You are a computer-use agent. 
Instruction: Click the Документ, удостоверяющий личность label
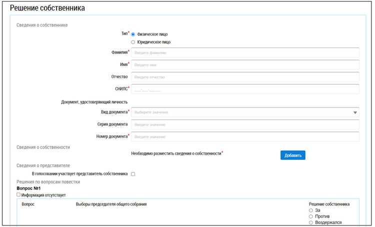94,102
